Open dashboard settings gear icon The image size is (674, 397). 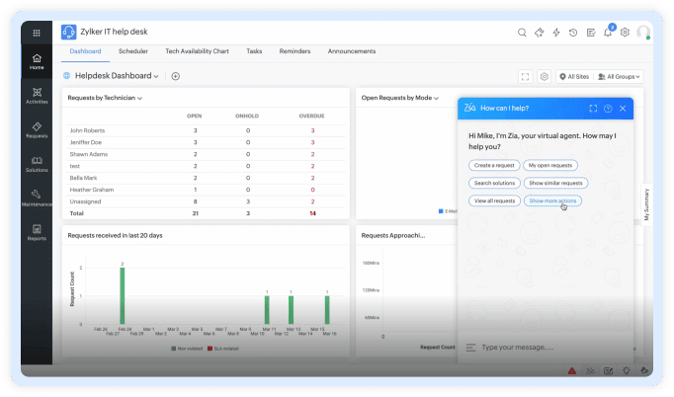tap(545, 76)
